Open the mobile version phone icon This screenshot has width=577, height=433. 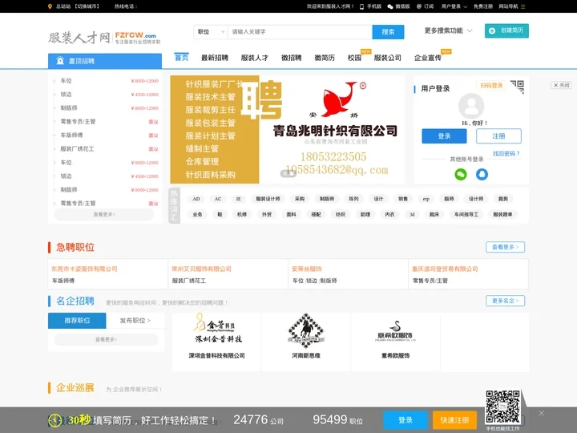tap(361, 6)
